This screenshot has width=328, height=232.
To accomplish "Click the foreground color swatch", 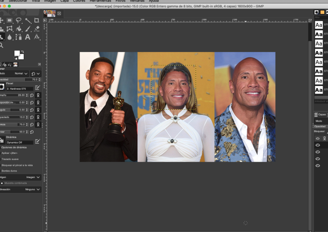I will click(x=17, y=53).
